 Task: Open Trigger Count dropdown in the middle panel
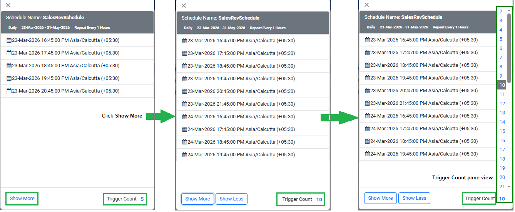coord(319,199)
